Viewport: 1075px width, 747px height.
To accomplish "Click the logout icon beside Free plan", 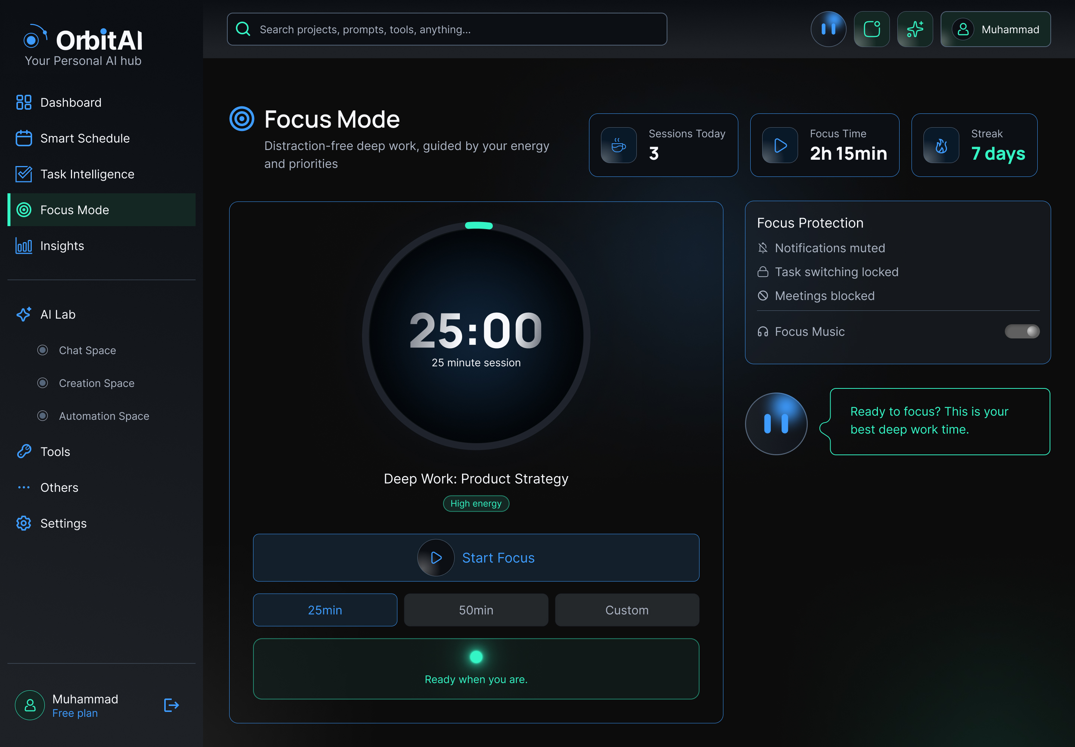I will click(171, 705).
